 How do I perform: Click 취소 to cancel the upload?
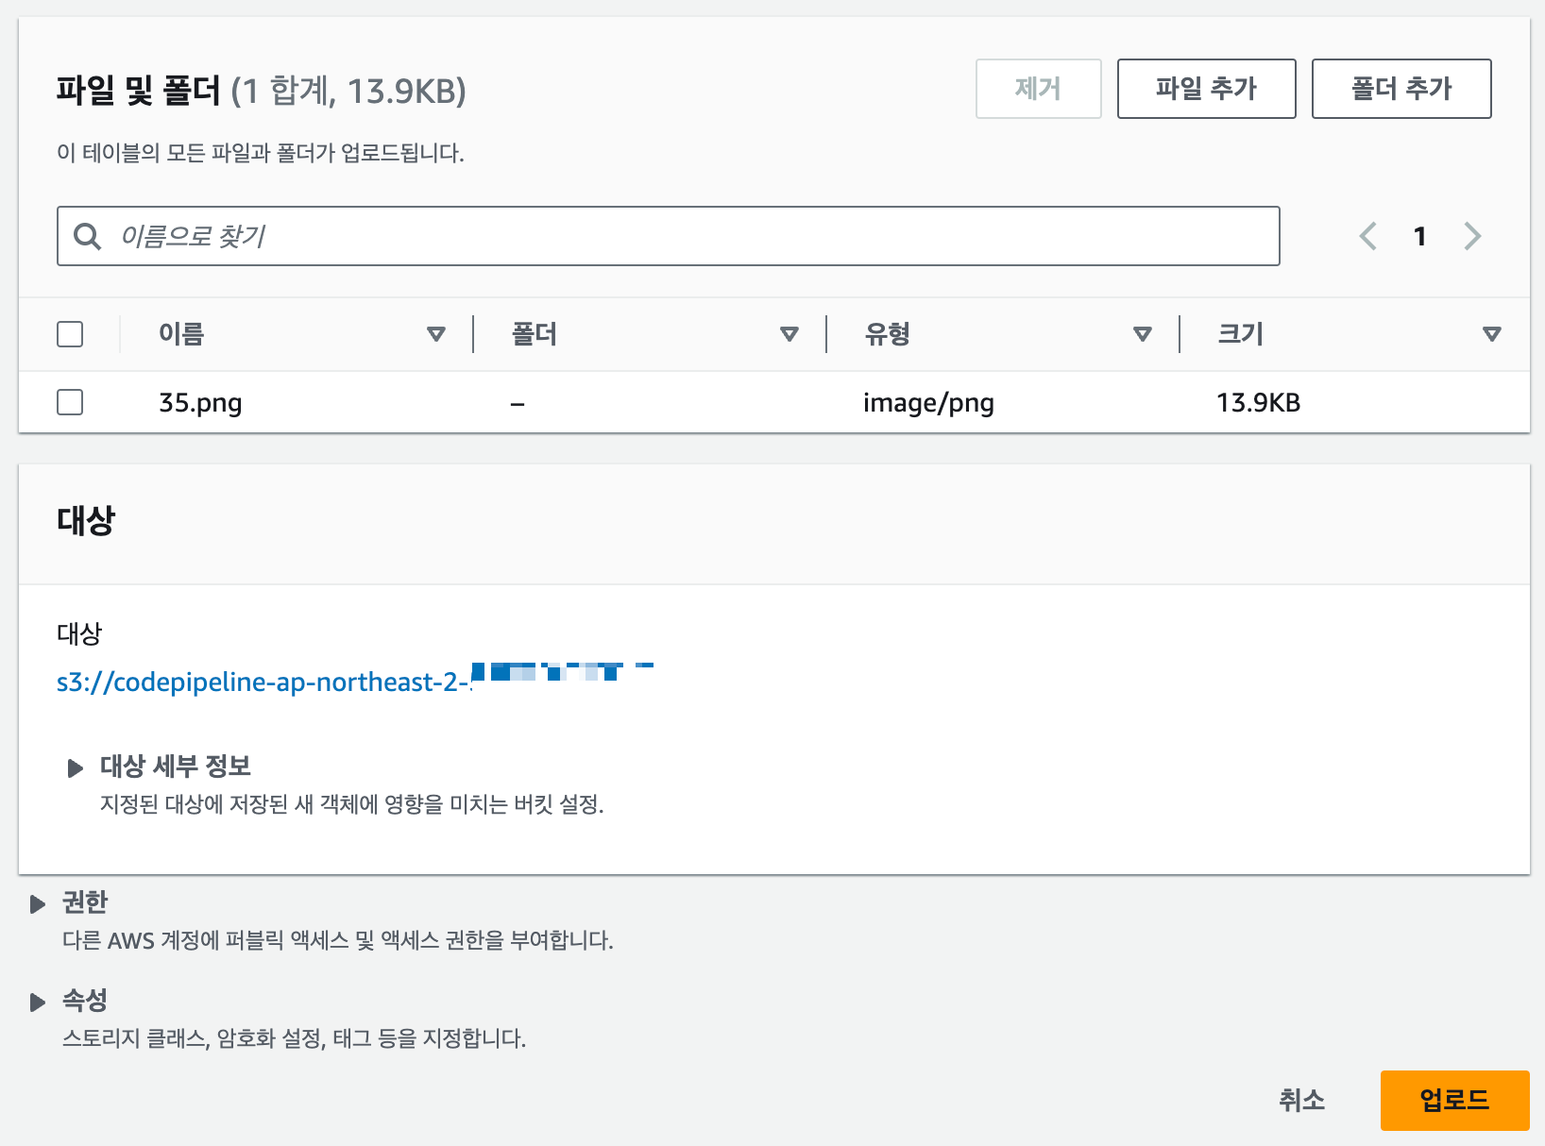pyautogui.click(x=1302, y=1099)
